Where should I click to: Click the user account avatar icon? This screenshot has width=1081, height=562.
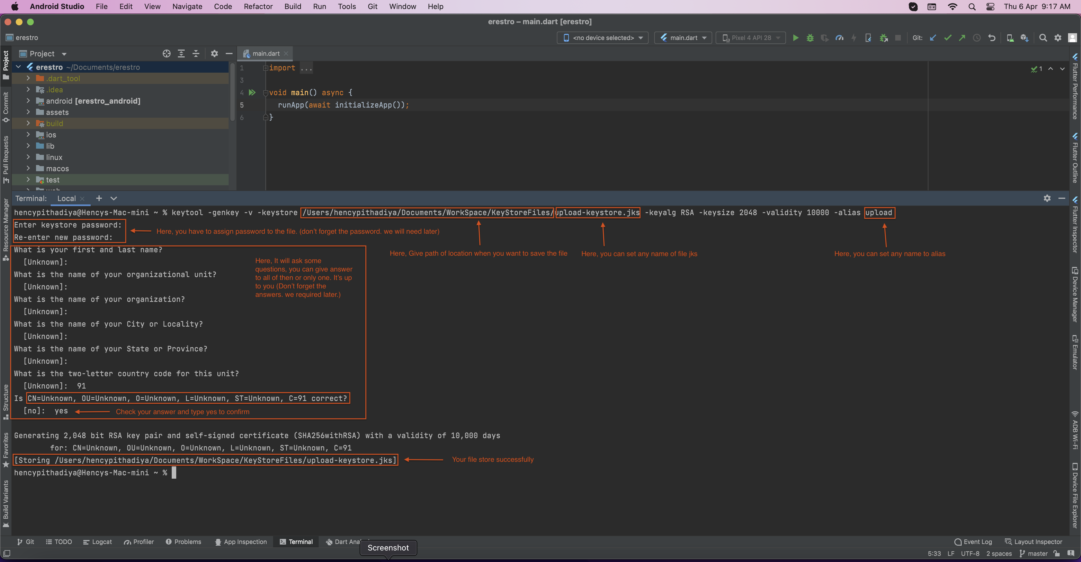tap(1072, 38)
